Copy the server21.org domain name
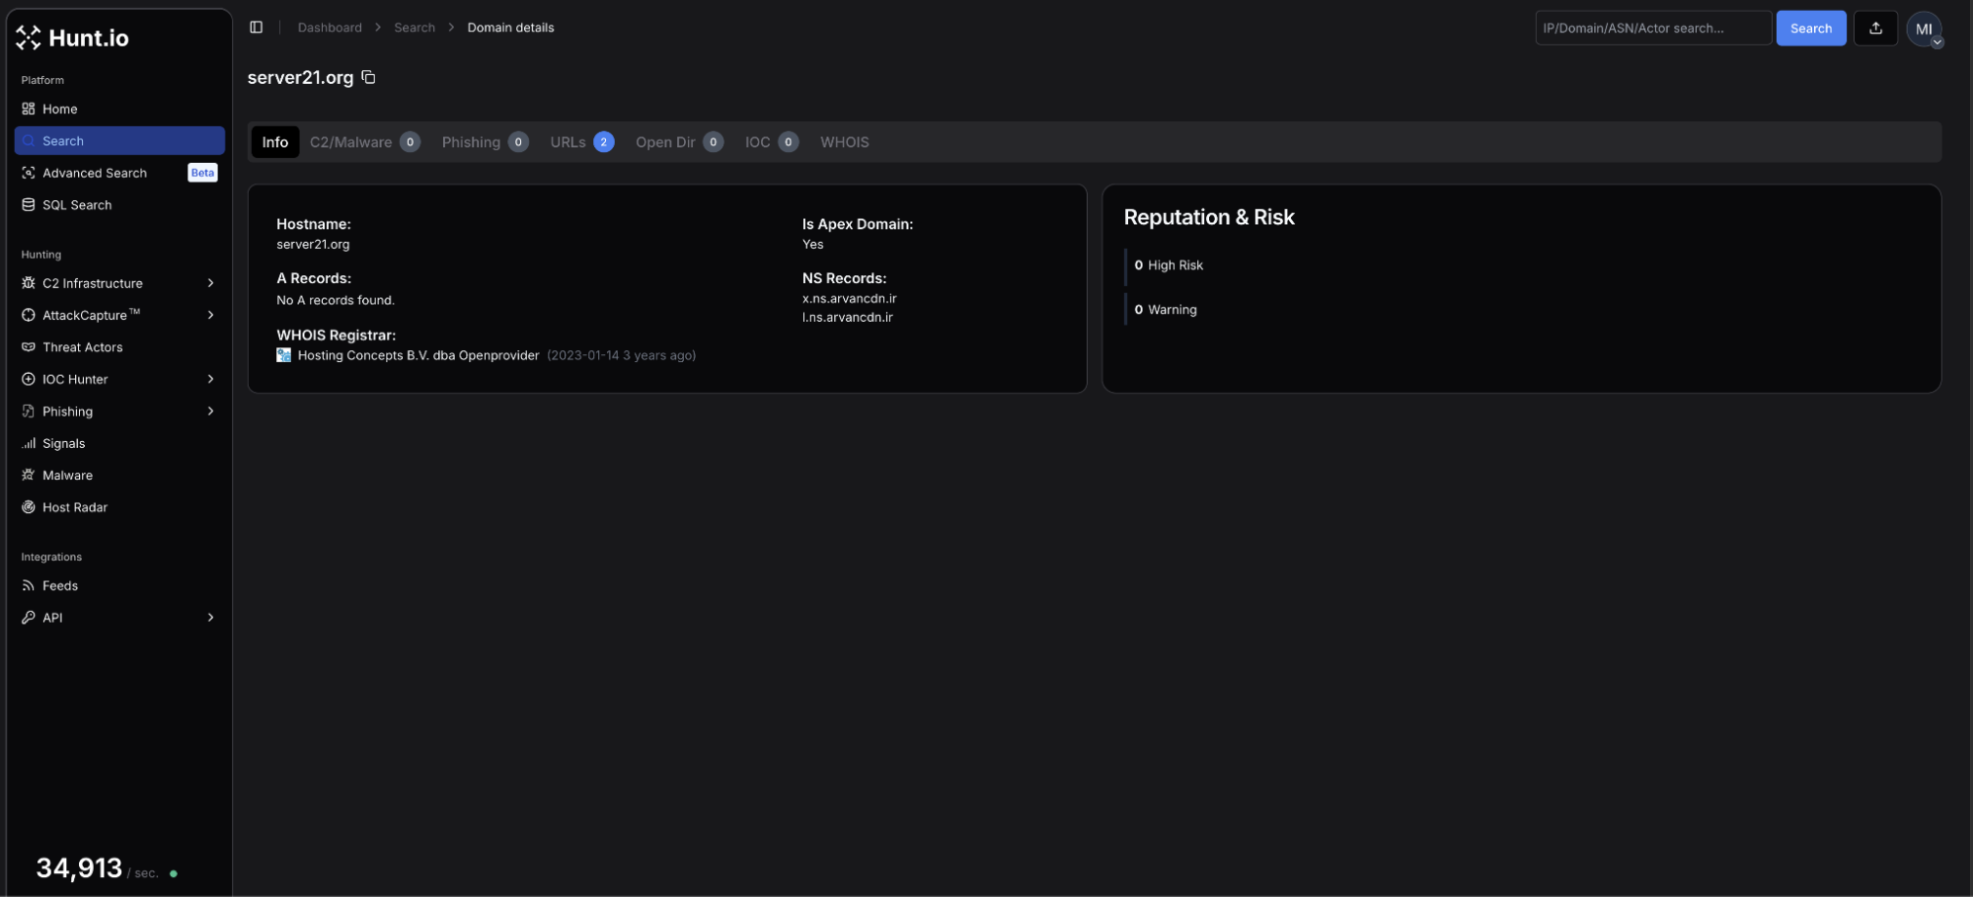The width and height of the screenshot is (1973, 897). coord(368,77)
